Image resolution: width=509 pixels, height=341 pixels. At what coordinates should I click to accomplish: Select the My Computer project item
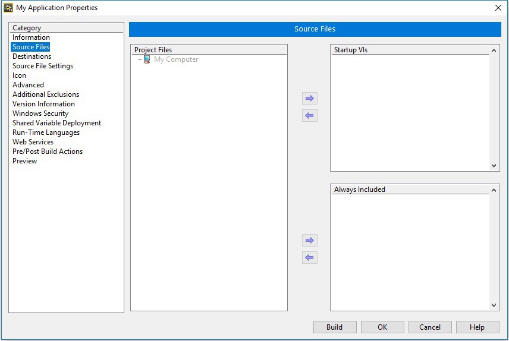175,59
